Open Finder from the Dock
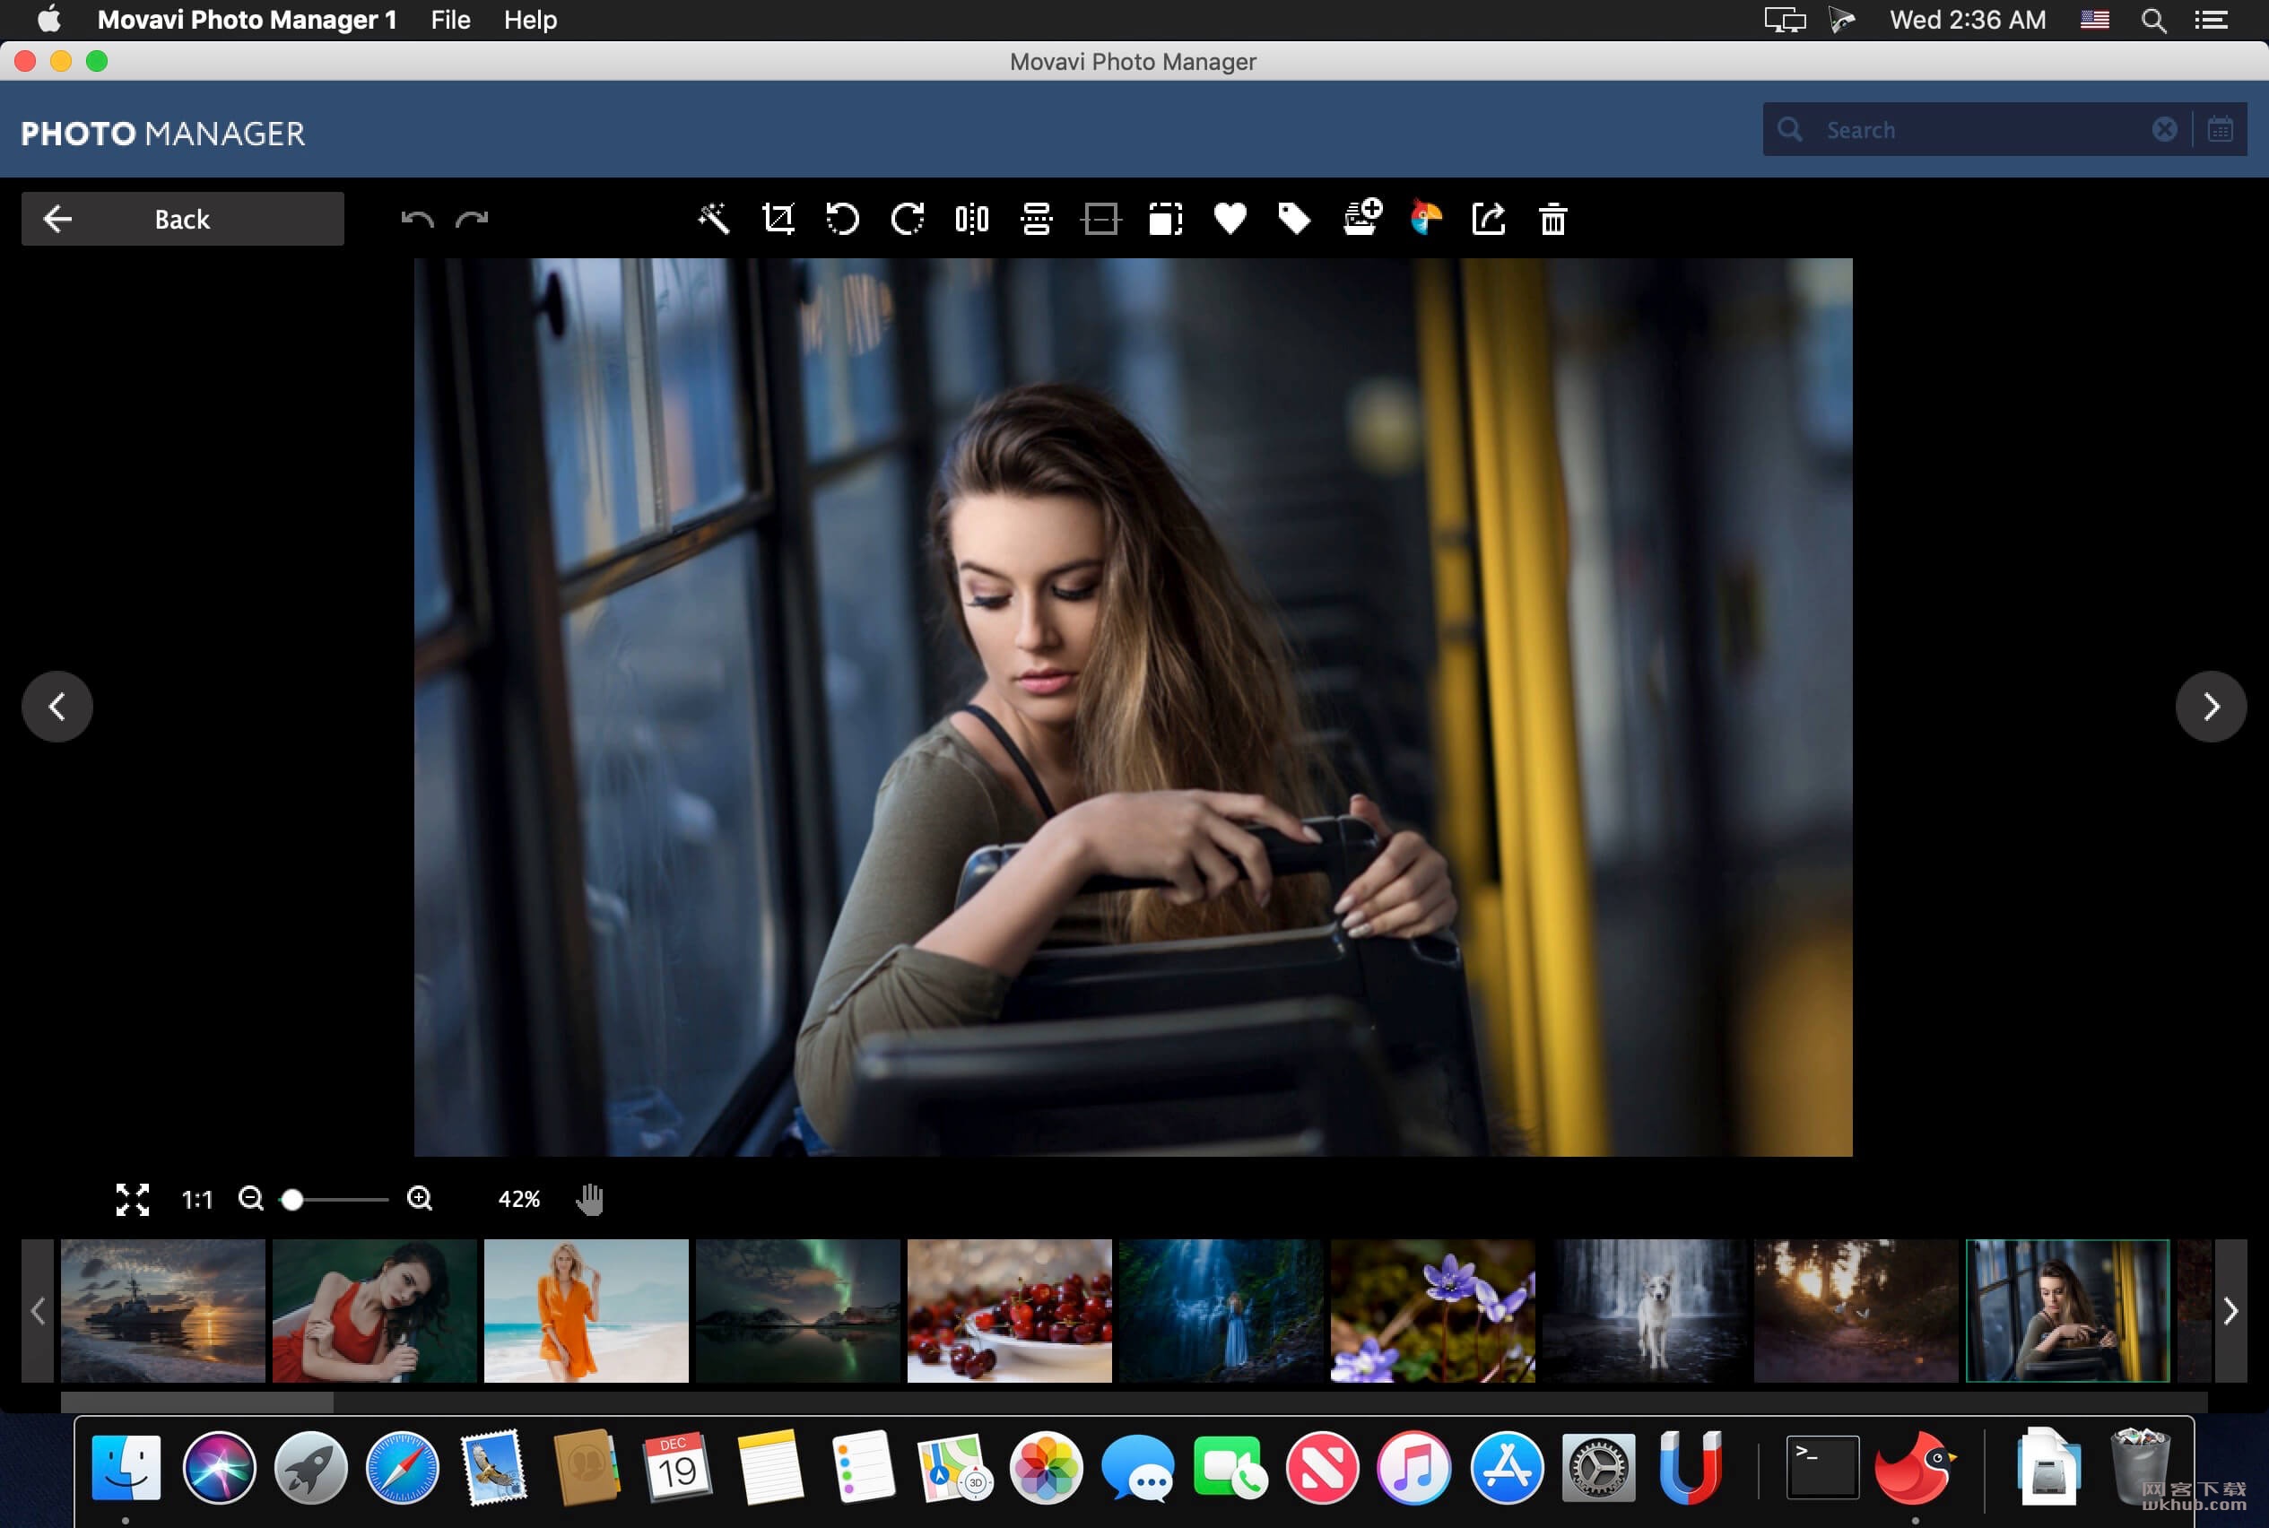 pos(126,1467)
